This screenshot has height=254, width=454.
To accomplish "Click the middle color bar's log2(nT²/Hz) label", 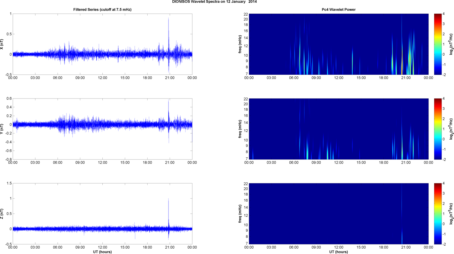I will click(451, 129).
